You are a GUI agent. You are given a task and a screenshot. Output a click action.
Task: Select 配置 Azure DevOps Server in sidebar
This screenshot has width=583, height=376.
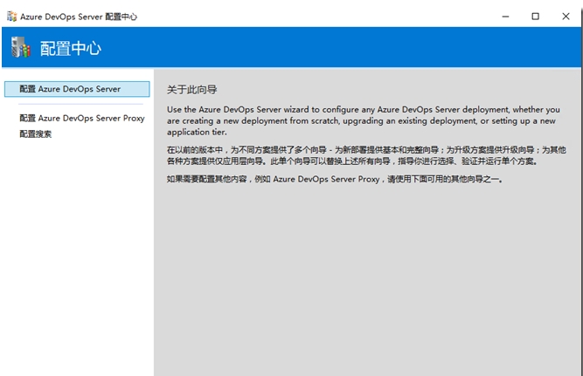point(77,89)
